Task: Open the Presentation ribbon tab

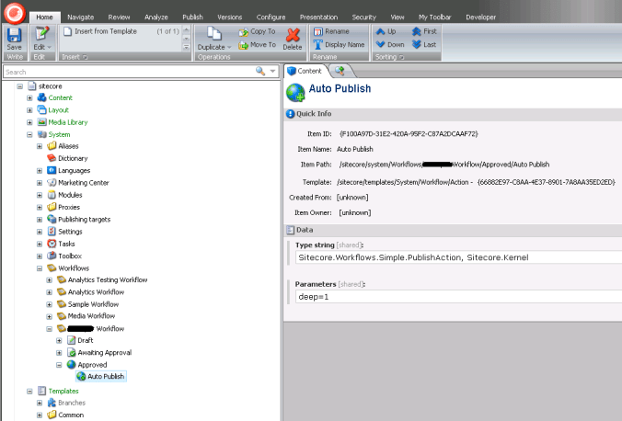Action: (x=318, y=17)
